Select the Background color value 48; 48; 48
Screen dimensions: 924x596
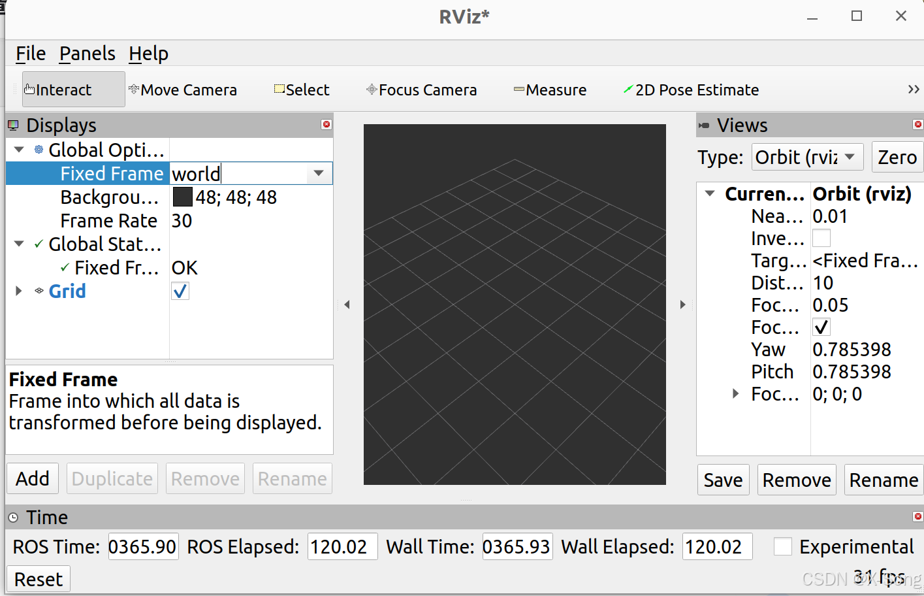point(236,197)
